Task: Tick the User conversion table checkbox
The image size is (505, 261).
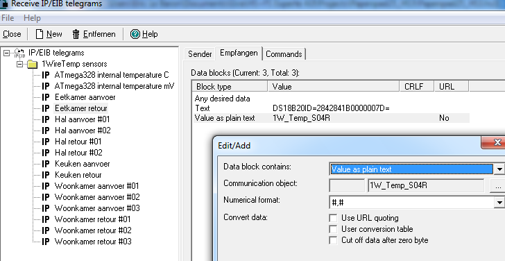Action: click(x=333, y=229)
